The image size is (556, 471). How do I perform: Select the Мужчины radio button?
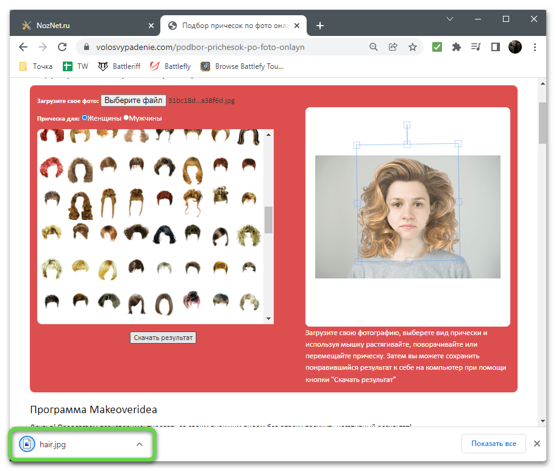pyautogui.click(x=126, y=118)
